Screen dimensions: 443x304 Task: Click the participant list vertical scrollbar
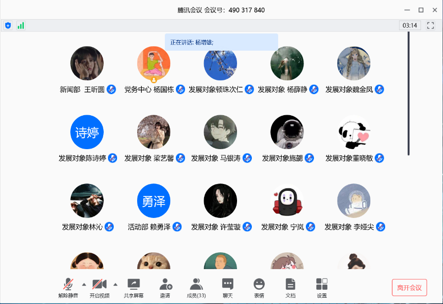[408, 93]
